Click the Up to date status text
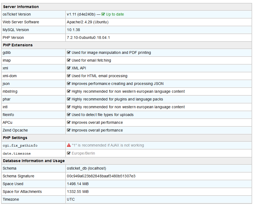The width and height of the screenshot is (254, 206). [115, 14]
